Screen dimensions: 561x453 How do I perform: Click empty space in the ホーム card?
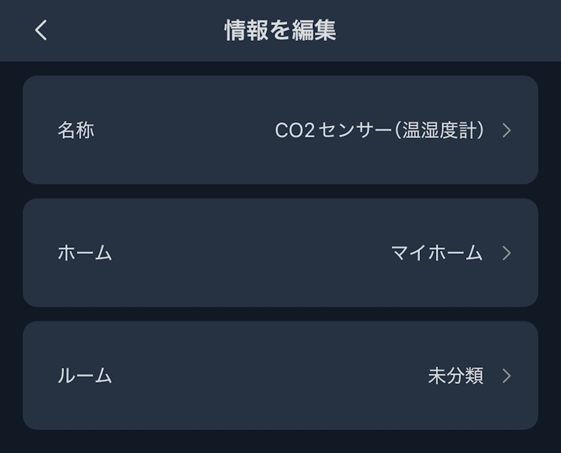[245, 253]
